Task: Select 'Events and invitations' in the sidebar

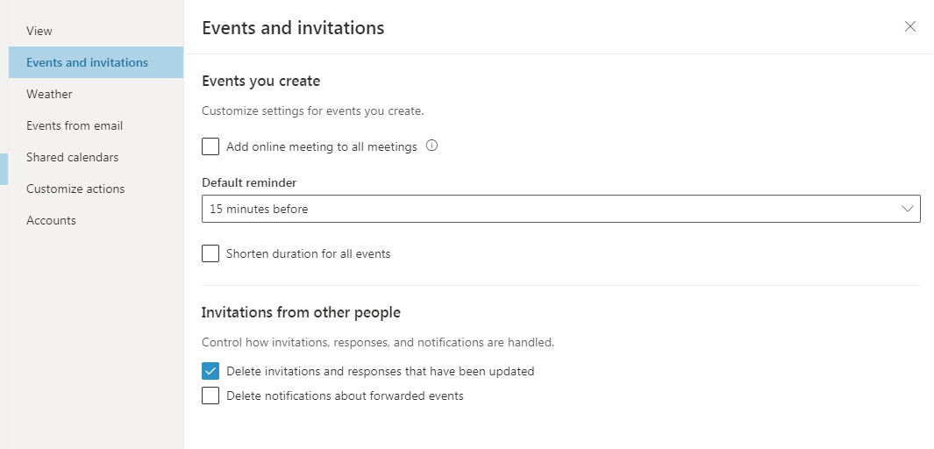Action: click(87, 62)
